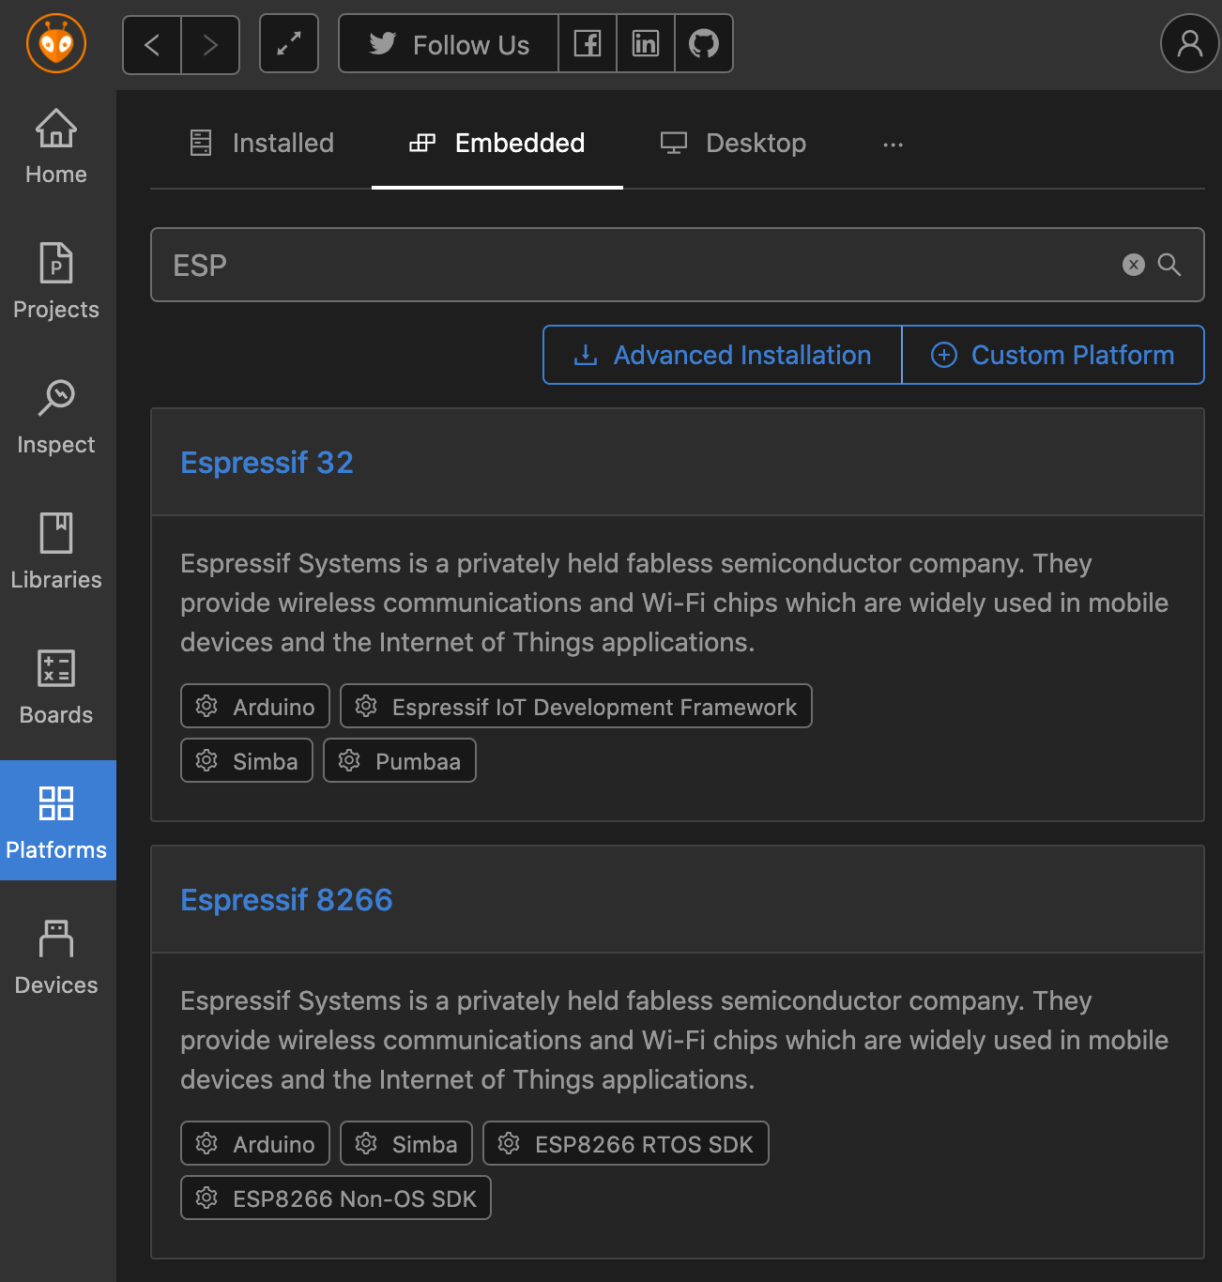
Task: Click the Simba tag under Espressif 8266
Action: (406, 1143)
